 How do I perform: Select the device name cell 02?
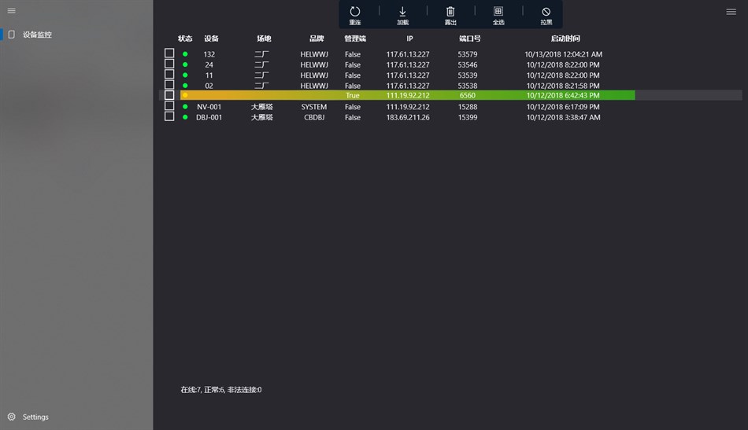pos(209,86)
